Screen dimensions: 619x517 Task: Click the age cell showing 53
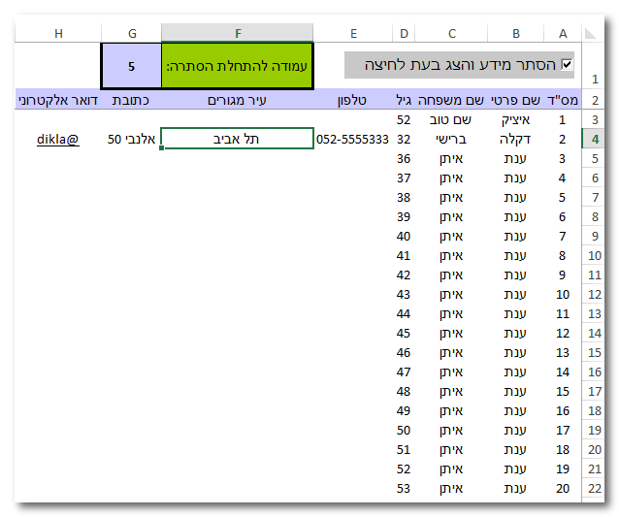pyautogui.click(x=404, y=488)
